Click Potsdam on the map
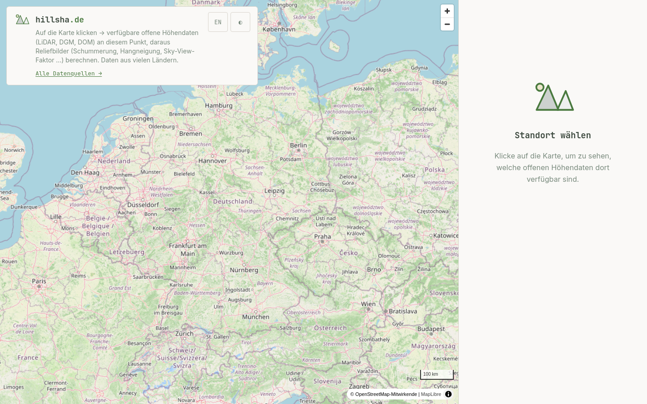Screen dimensions: 647x404 290,159
